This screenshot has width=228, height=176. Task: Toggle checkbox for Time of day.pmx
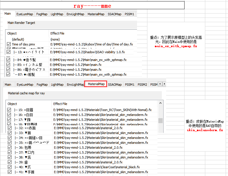(x=9, y=44)
